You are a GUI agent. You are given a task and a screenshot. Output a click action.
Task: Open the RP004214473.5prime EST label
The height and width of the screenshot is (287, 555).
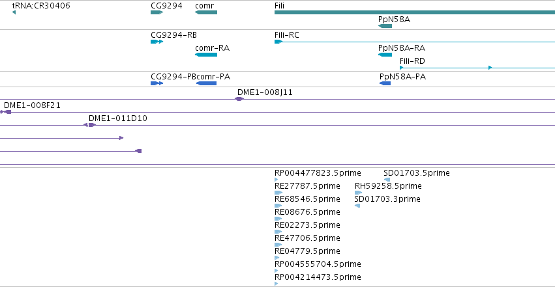(x=318, y=277)
